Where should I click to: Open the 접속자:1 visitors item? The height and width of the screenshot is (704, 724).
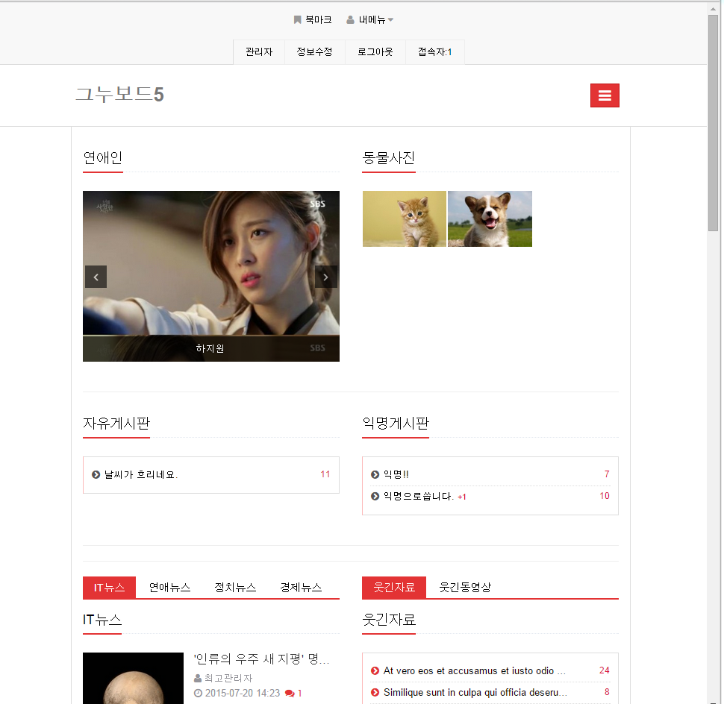tap(434, 52)
